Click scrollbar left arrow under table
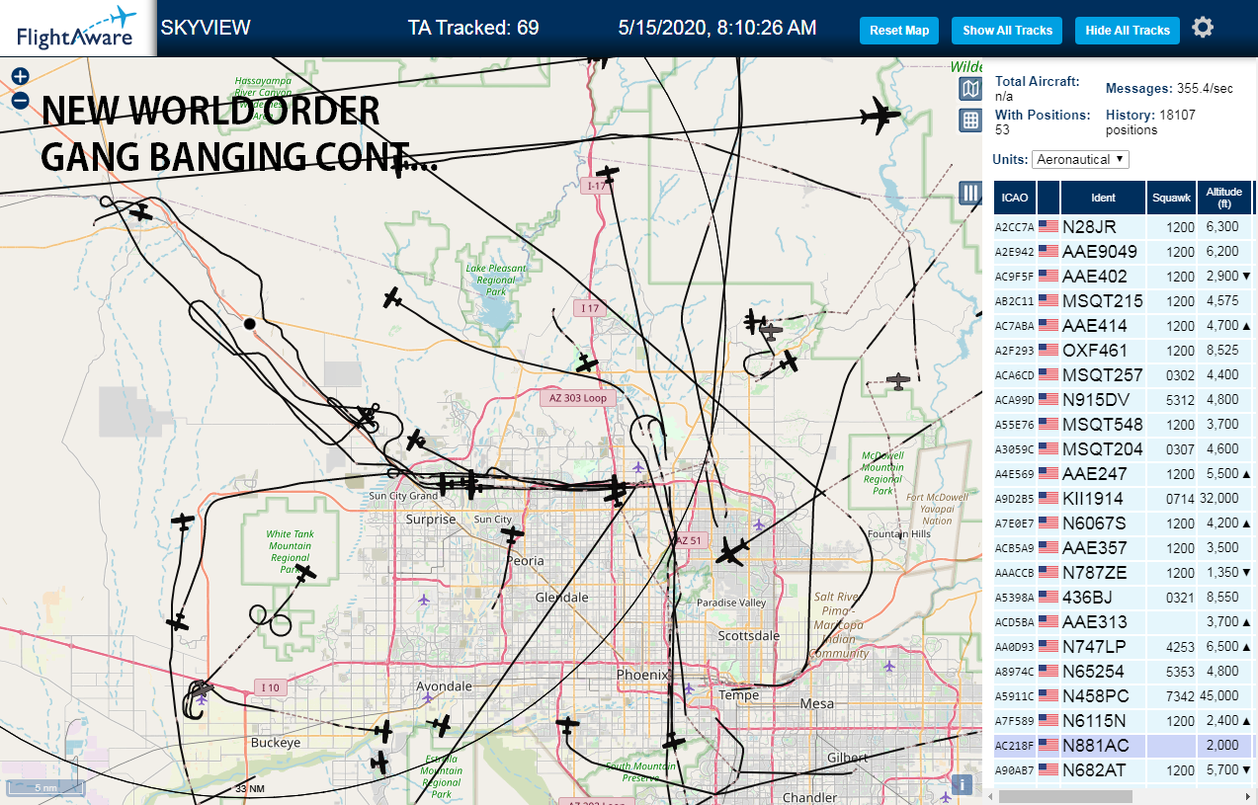 pyautogui.click(x=991, y=796)
